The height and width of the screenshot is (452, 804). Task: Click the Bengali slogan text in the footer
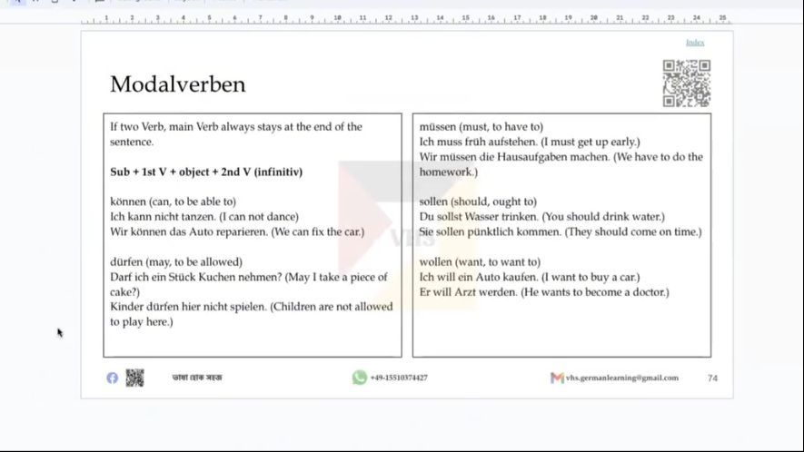(197, 378)
